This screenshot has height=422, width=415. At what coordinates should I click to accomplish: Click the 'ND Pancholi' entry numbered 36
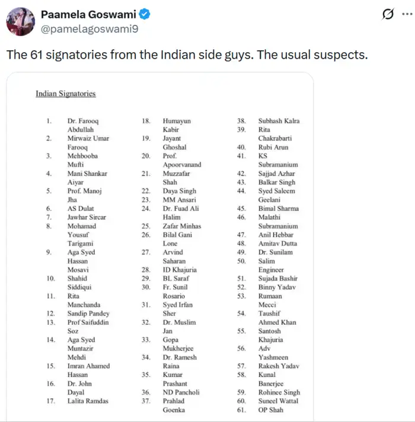(x=181, y=392)
